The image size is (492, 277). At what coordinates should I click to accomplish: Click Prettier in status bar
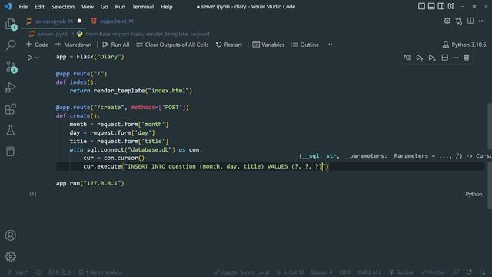(x=434, y=272)
